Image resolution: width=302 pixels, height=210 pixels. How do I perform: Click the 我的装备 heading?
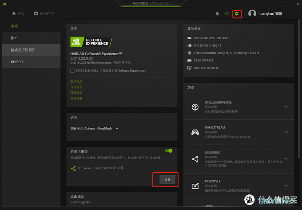(x=194, y=29)
